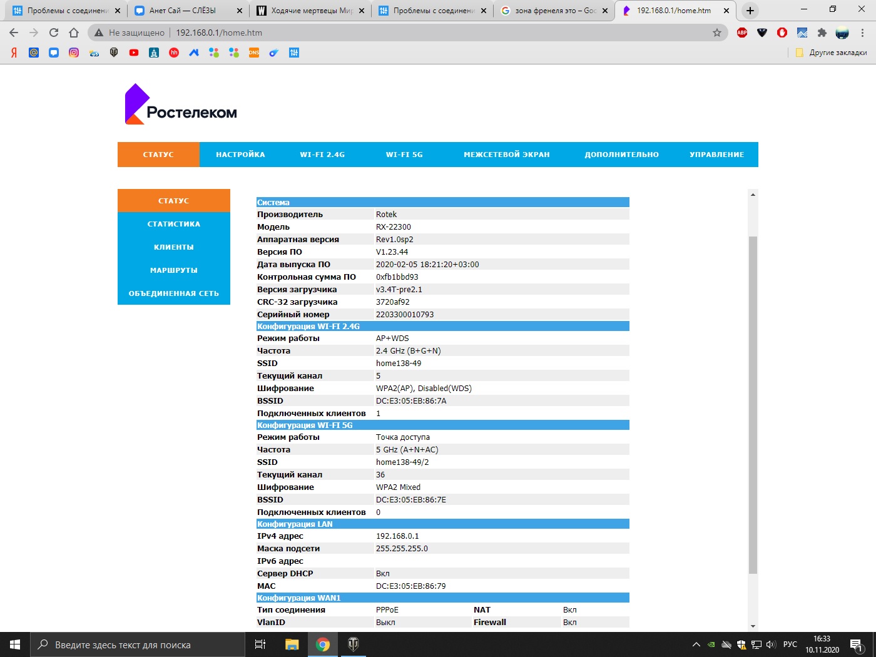Go to Клиенты in the sidebar

pos(174,247)
